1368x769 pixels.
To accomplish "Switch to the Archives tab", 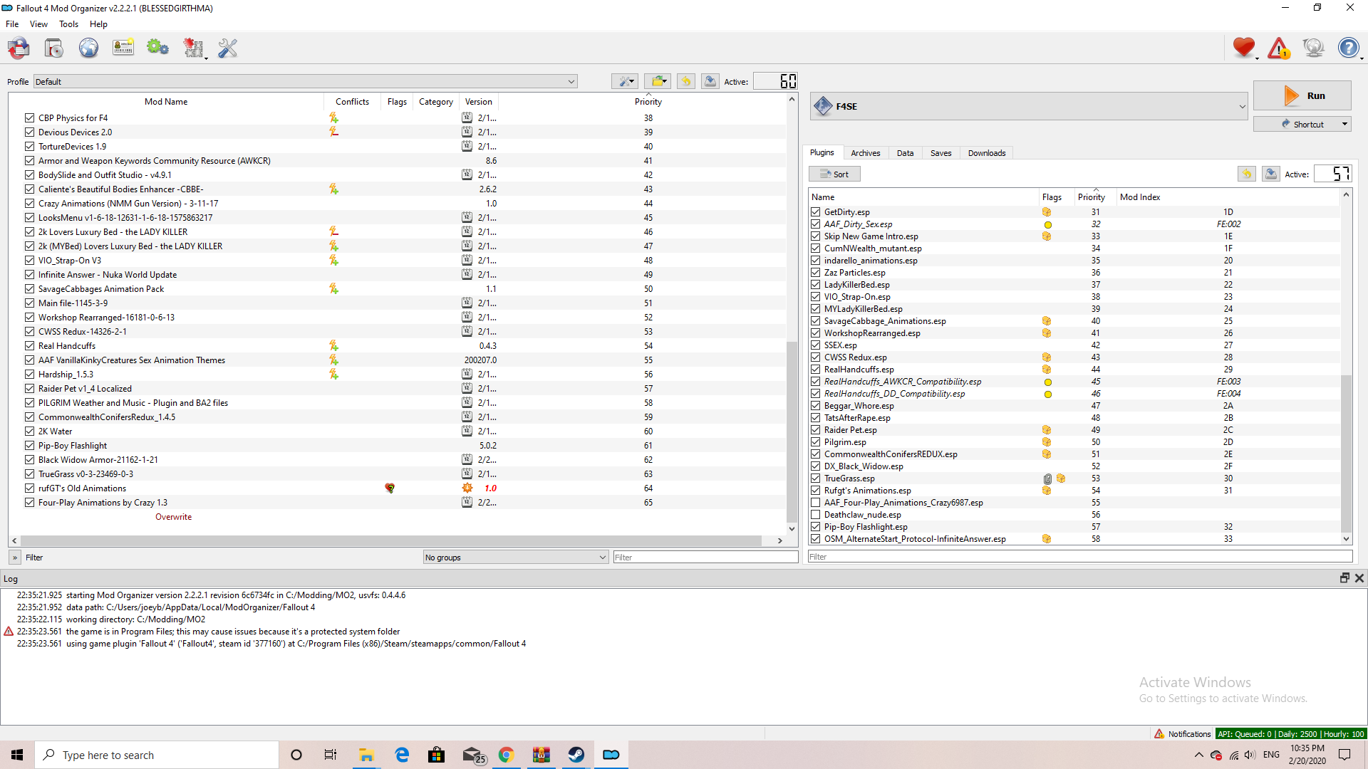I will 865,153.
